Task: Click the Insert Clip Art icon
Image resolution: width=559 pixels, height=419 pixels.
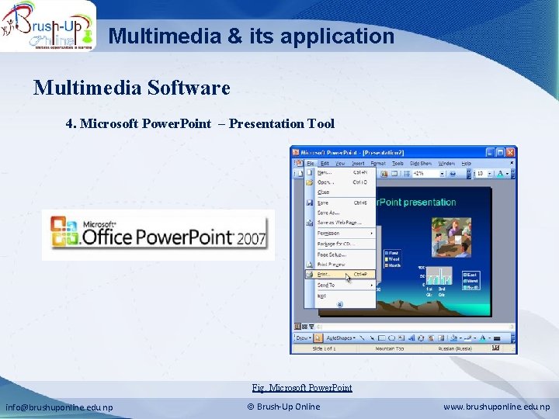Action: point(431,338)
